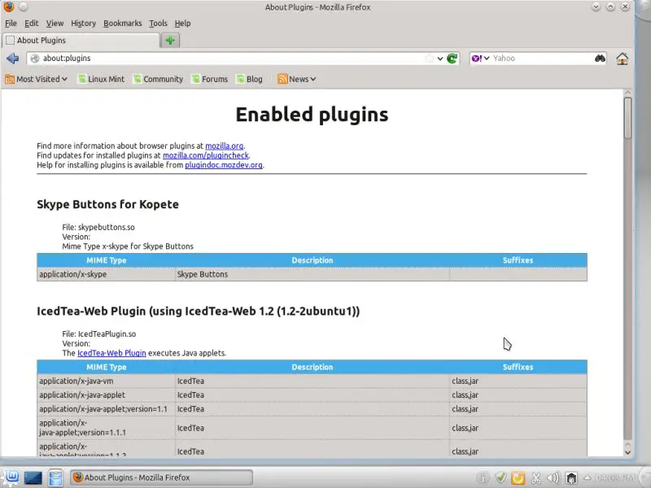Open the Linux Mint bookmark
This screenshot has height=488, width=651.
101,79
